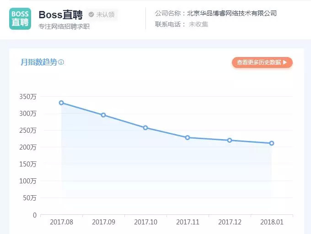Select the 2017.10 data point marker

coord(145,128)
